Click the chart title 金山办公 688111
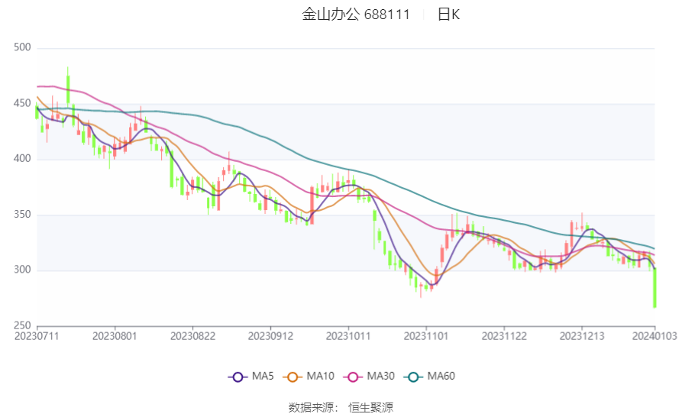 356,15
